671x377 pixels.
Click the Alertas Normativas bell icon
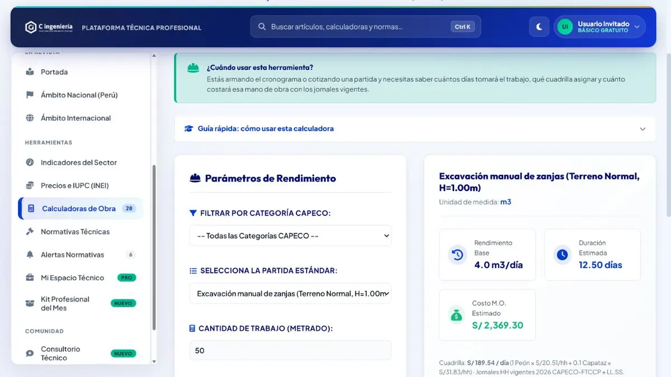30,255
